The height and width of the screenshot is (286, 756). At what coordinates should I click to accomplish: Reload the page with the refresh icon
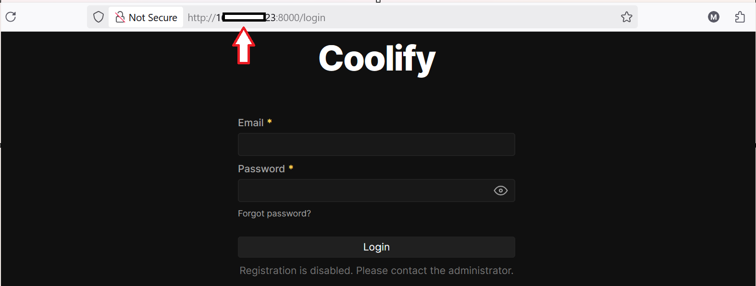(11, 17)
